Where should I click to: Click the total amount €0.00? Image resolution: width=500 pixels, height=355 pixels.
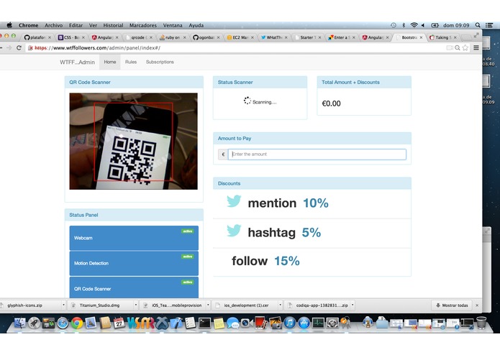(x=332, y=103)
